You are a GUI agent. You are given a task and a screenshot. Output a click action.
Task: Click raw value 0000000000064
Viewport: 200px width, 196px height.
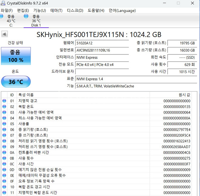point(177,112)
